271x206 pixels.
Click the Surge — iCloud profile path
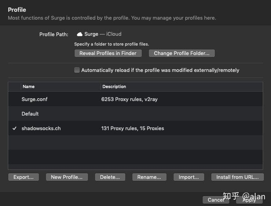point(99,34)
